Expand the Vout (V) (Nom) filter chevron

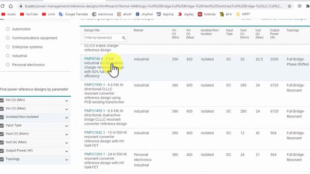pyautogui.click(x=66, y=134)
